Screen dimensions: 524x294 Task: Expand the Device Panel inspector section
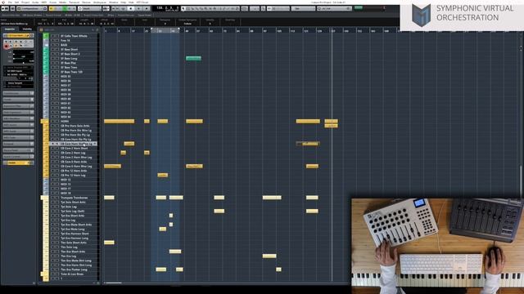(18, 150)
